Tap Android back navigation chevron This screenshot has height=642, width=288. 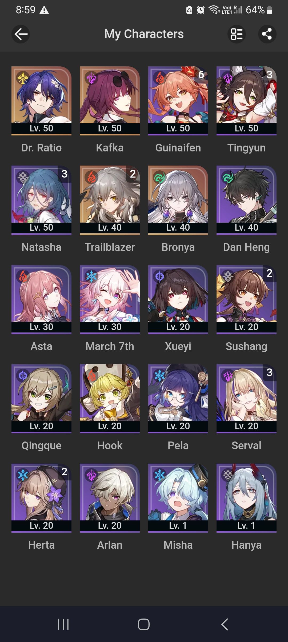coord(225,624)
